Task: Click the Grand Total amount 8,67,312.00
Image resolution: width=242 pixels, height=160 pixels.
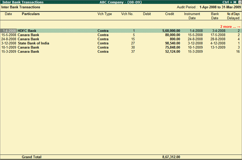Action: tap(171, 157)
